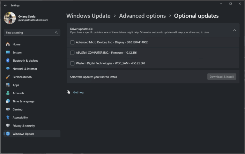Screen dimensions: 245x154
Task: Click the Gaming controller icon
Action: pos(8,109)
